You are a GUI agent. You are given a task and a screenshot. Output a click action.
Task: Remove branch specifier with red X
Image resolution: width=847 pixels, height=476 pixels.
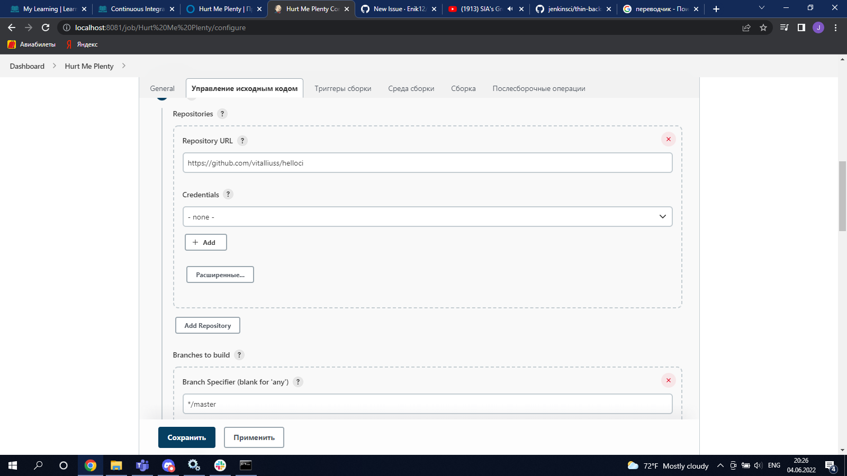668,380
